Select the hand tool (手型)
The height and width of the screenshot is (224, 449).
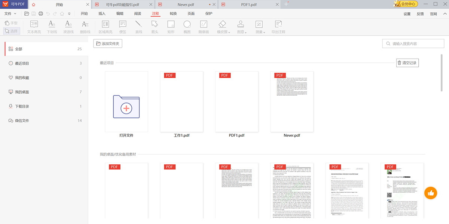click(x=11, y=23)
